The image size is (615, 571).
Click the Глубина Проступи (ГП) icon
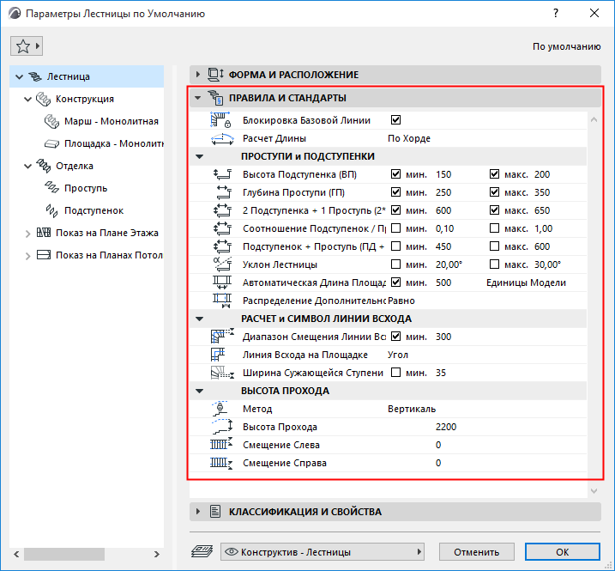tap(224, 192)
